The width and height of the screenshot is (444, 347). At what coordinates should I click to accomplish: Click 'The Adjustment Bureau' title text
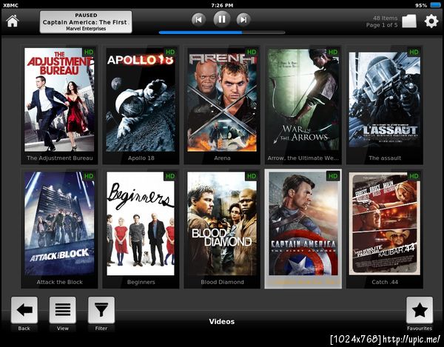60,158
